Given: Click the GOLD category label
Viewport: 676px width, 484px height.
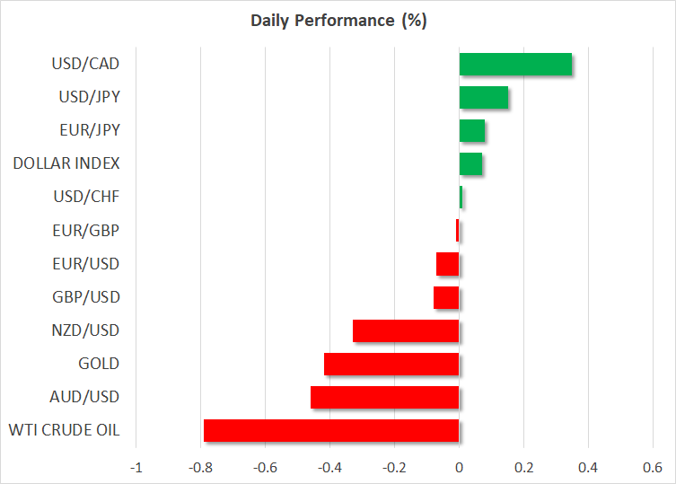Looking at the screenshot, I should pos(99,364).
